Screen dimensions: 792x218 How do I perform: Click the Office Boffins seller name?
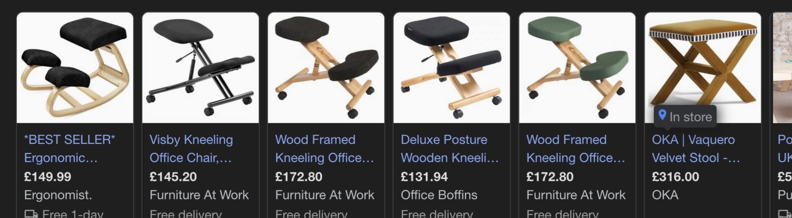tap(439, 195)
